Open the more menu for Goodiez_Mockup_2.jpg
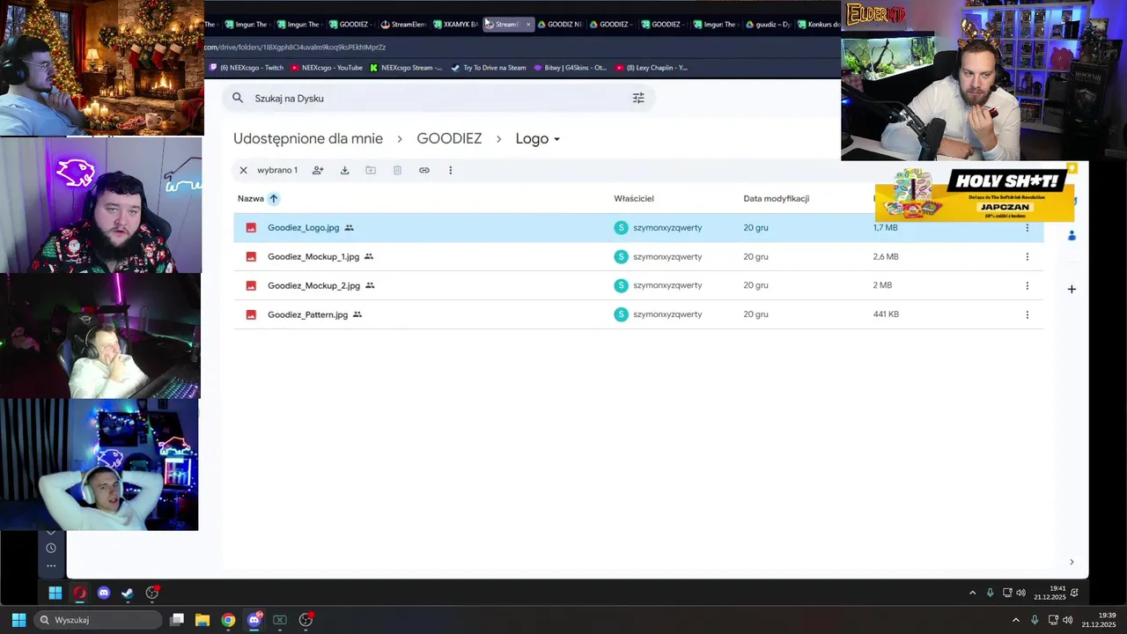 click(x=1027, y=285)
